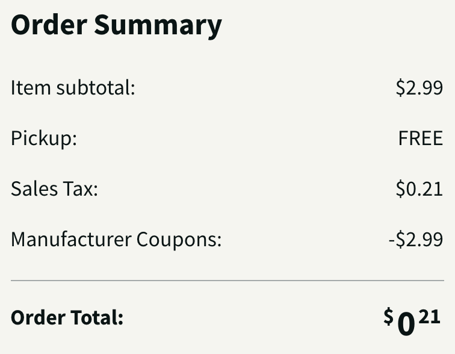Image resolution: width=455 pixels, height=354 pixels.
Task: Click the -$2.99 coupon discount amount
Action: (x=416, y=240)
